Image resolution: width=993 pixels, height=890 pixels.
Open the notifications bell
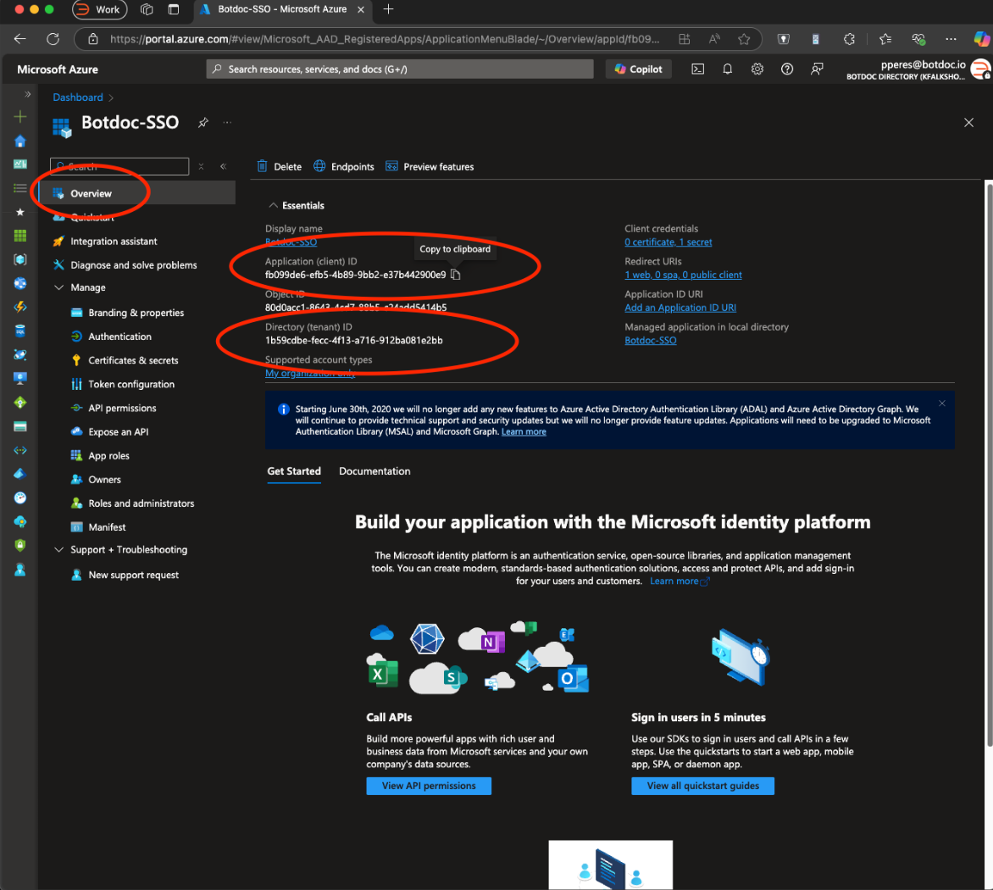click(727, 70)
